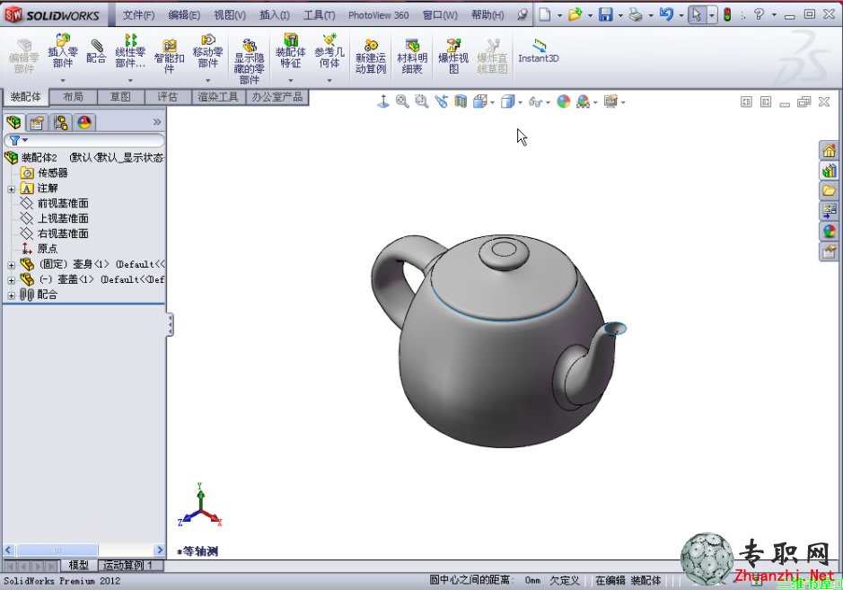Toggle Instant3D tool
This screenshot has width=843, height=590.
[538, 50]
